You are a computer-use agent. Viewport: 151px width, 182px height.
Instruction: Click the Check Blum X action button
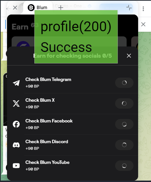(124, 104)
